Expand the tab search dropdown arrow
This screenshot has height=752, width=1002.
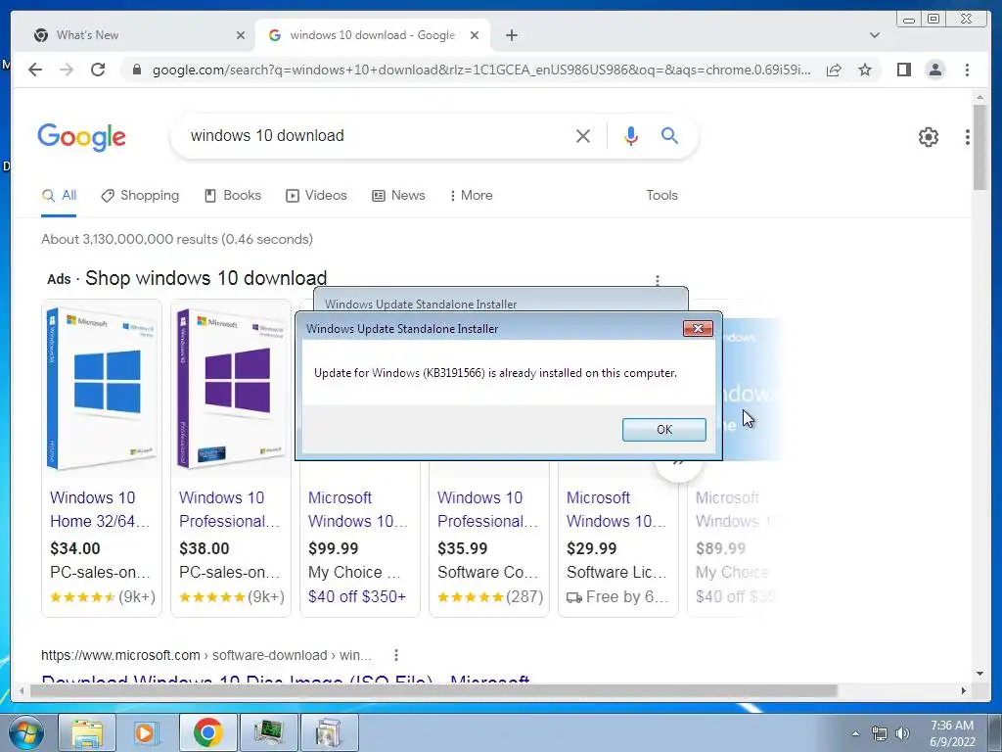tap(875, 35)
